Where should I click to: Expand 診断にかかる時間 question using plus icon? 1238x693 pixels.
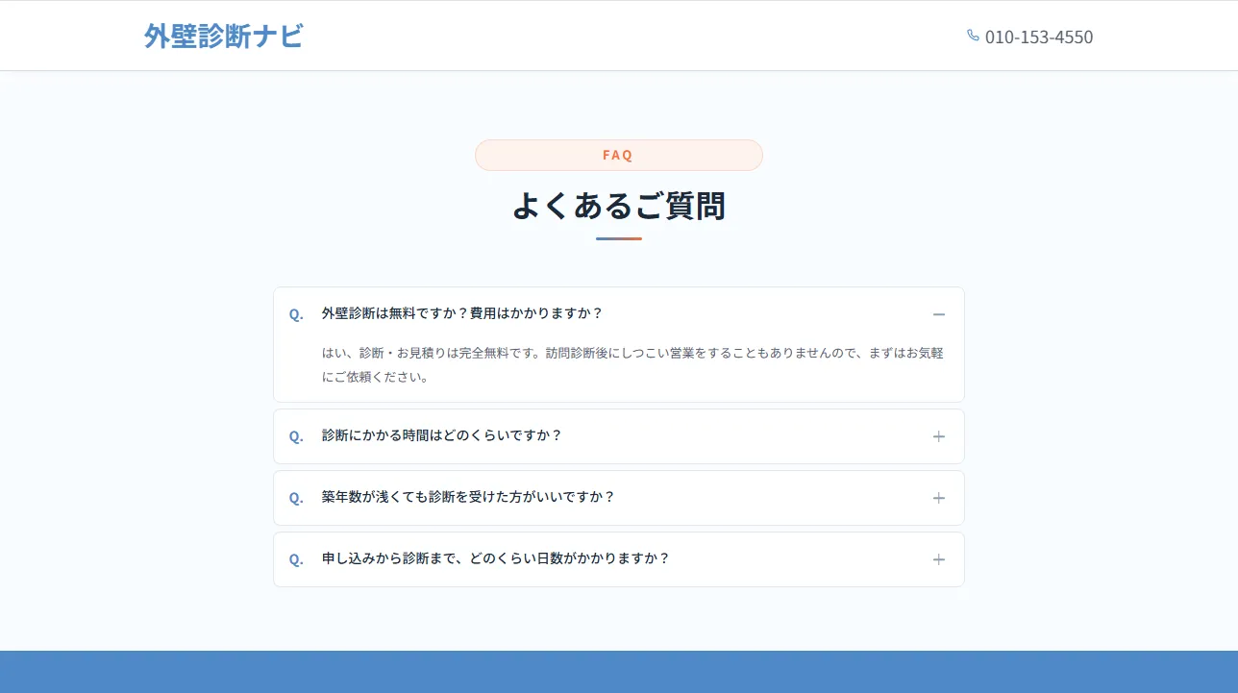point(939,436)
